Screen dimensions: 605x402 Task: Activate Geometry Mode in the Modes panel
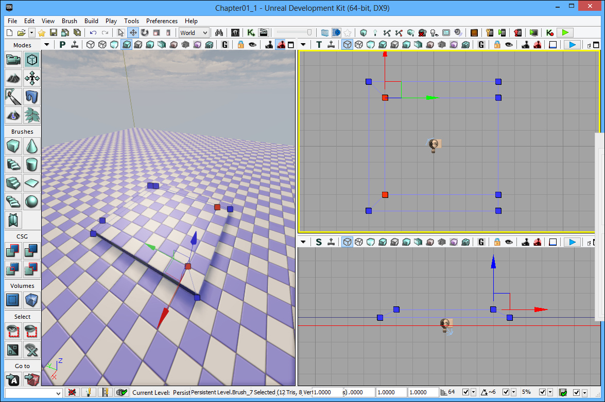pos(32,60)
